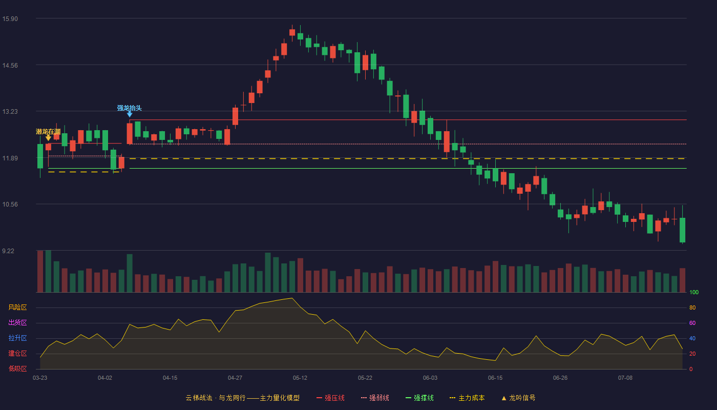Click the 100 indicator scale label
This screenshot has width=717, height=410.
pos(694,293)
